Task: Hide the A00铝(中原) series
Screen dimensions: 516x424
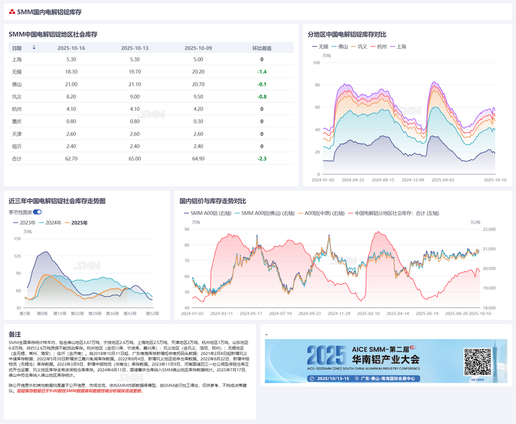Action: pos(321,214)
